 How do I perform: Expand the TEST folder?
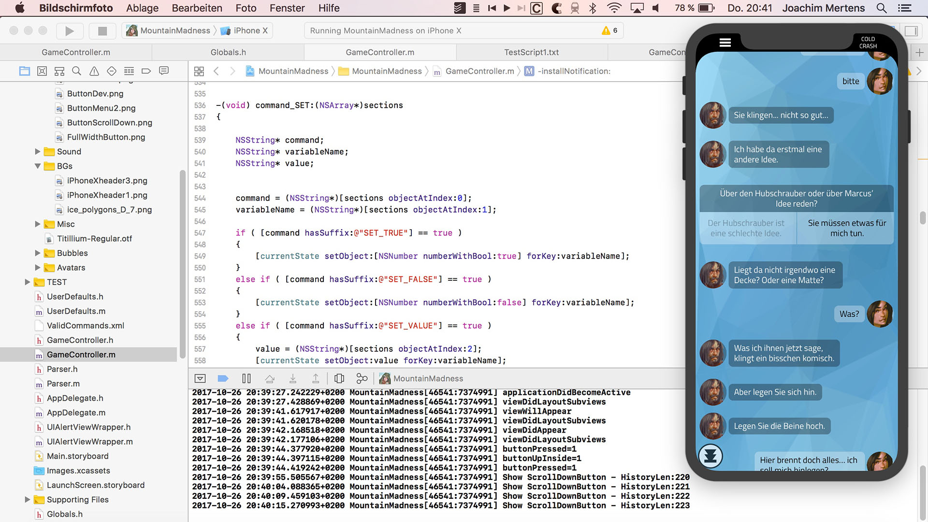28,282
